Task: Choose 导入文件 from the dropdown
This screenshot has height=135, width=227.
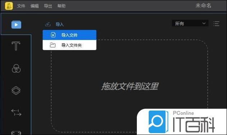Action: coord(69,35)
